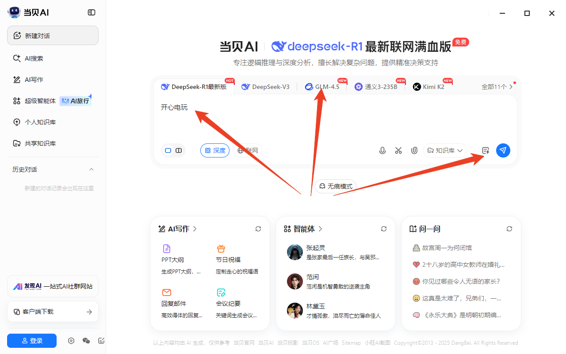Click the AI旅行 badge
This screenshot has height=354, width=566.
tap(76, 101)
